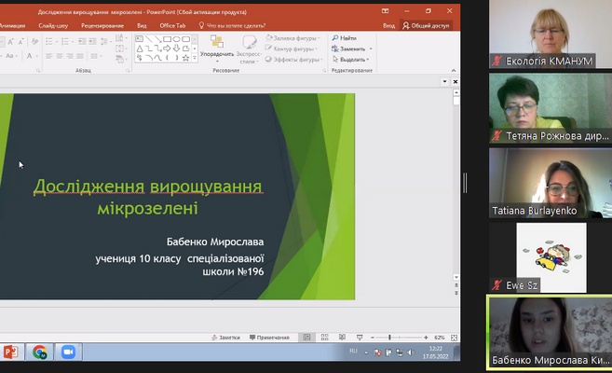Adjust the zoom slider in status bar

[x=389, y=338]
